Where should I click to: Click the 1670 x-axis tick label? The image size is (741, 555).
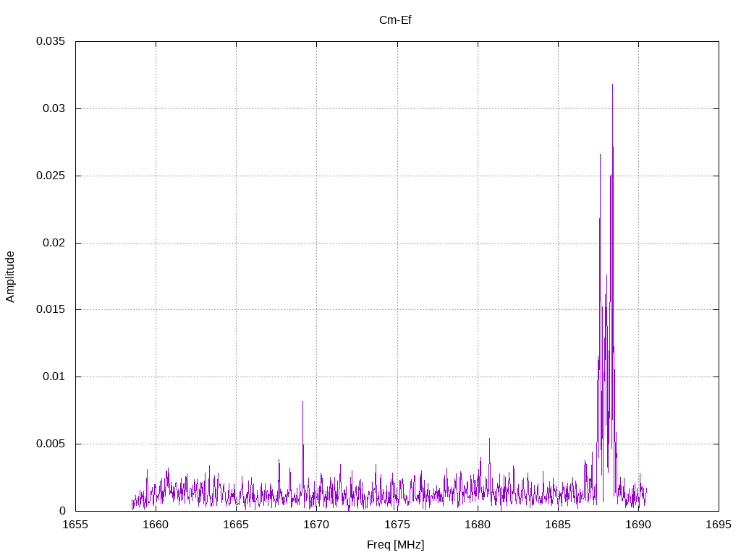317,525
